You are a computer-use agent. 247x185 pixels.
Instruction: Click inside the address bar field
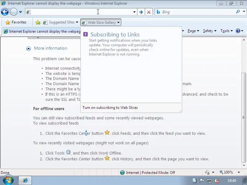click(81, 12)
